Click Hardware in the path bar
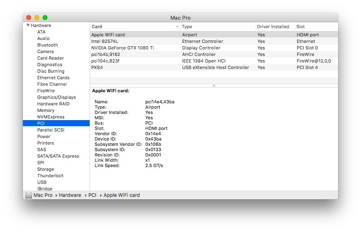The height and width of the screenshot is (232, 361). [70, 195]
